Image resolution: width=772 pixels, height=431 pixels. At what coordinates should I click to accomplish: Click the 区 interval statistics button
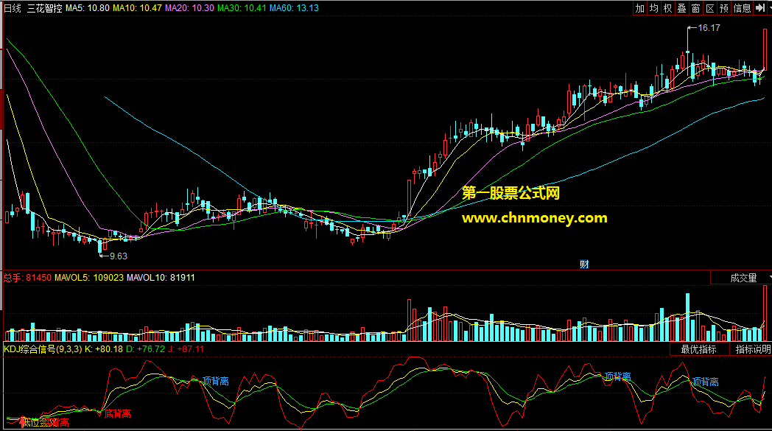point(710,8)
